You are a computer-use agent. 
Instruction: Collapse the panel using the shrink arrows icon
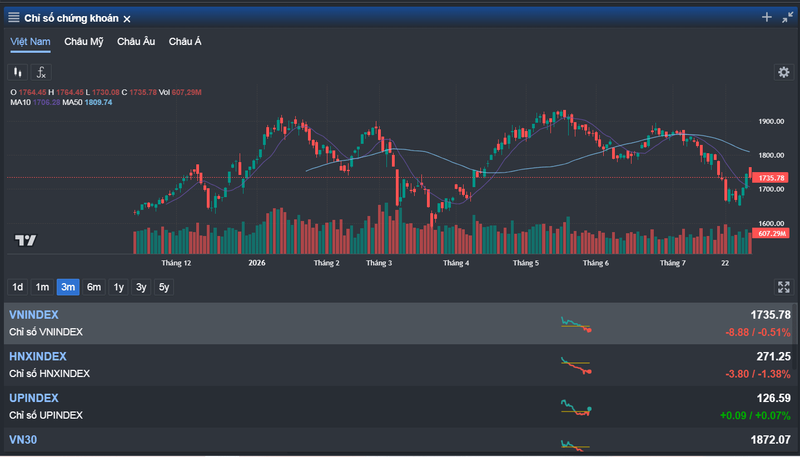click(788, 17)
